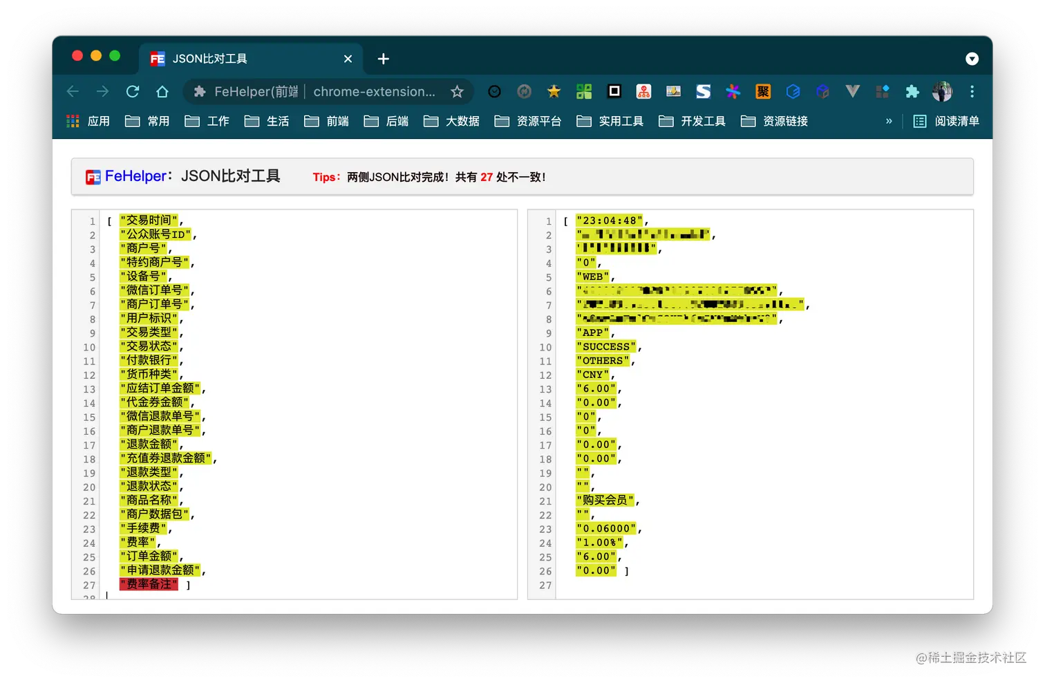Click "微信订单号" in the left editor
1045x683 pixels.
[155, 290]
